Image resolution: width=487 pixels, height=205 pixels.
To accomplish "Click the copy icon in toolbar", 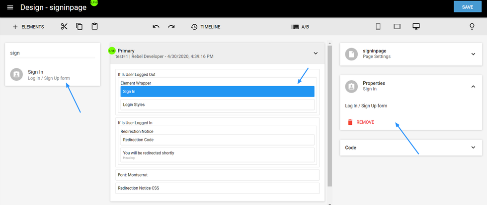I will 80,27.
